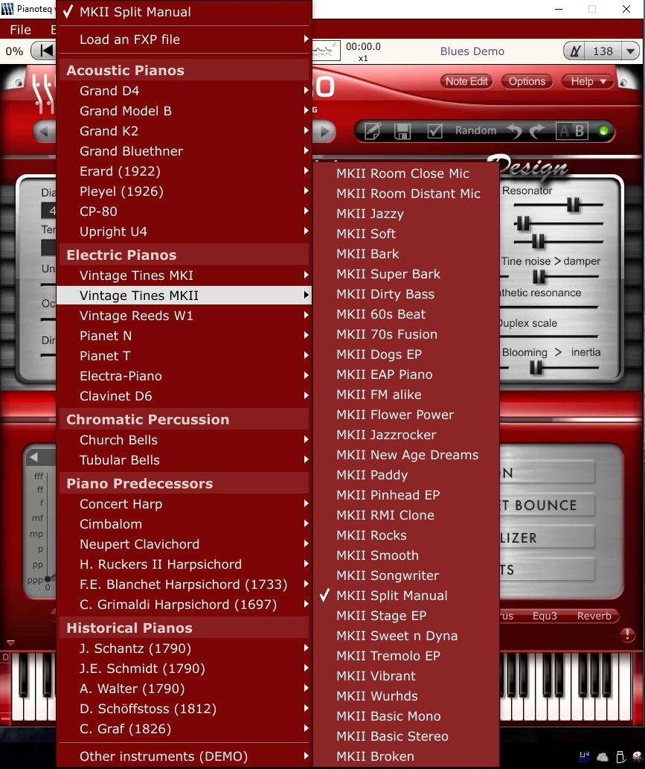Click the redo arrow icon
The width and height of the screenshot is (645, 769).
tap(538, 131)
